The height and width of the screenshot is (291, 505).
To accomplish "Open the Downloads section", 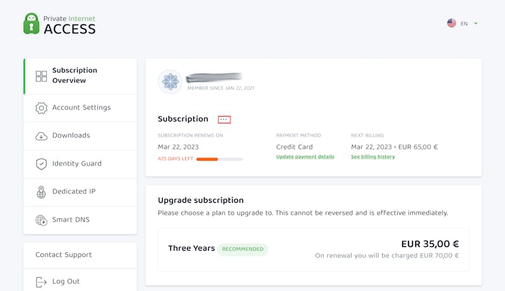I will (80, 136).
